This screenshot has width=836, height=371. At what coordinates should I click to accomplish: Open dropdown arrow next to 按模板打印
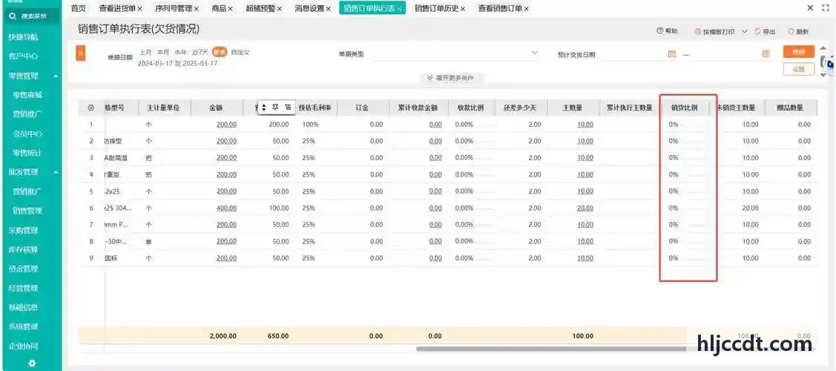(x=744, y=31)
